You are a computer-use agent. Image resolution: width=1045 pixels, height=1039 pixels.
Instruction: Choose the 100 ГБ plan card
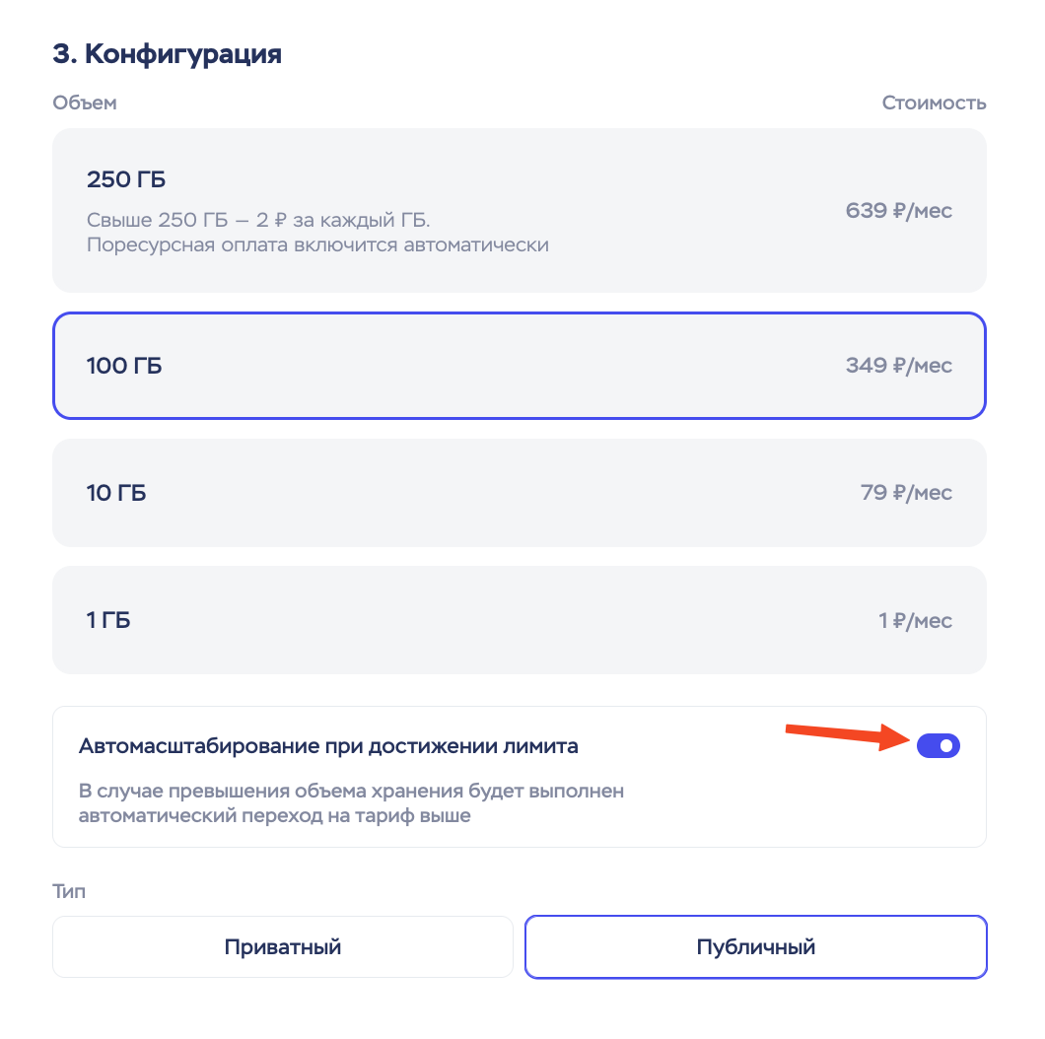tap(519, 366)
